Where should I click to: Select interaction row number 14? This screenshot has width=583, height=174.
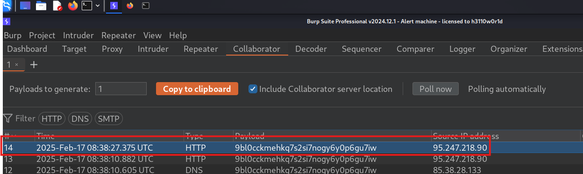click(x=292, y=147)
